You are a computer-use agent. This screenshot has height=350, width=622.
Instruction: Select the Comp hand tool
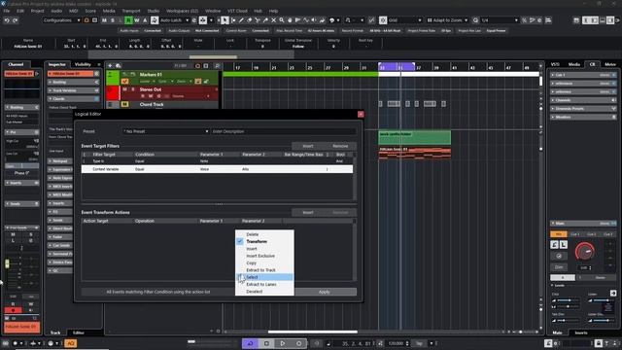point(290,20)
